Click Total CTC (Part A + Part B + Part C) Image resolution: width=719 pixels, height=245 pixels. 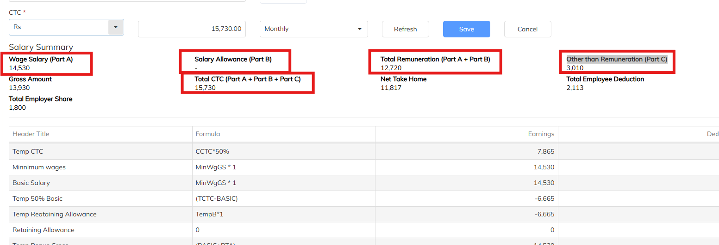247,79
